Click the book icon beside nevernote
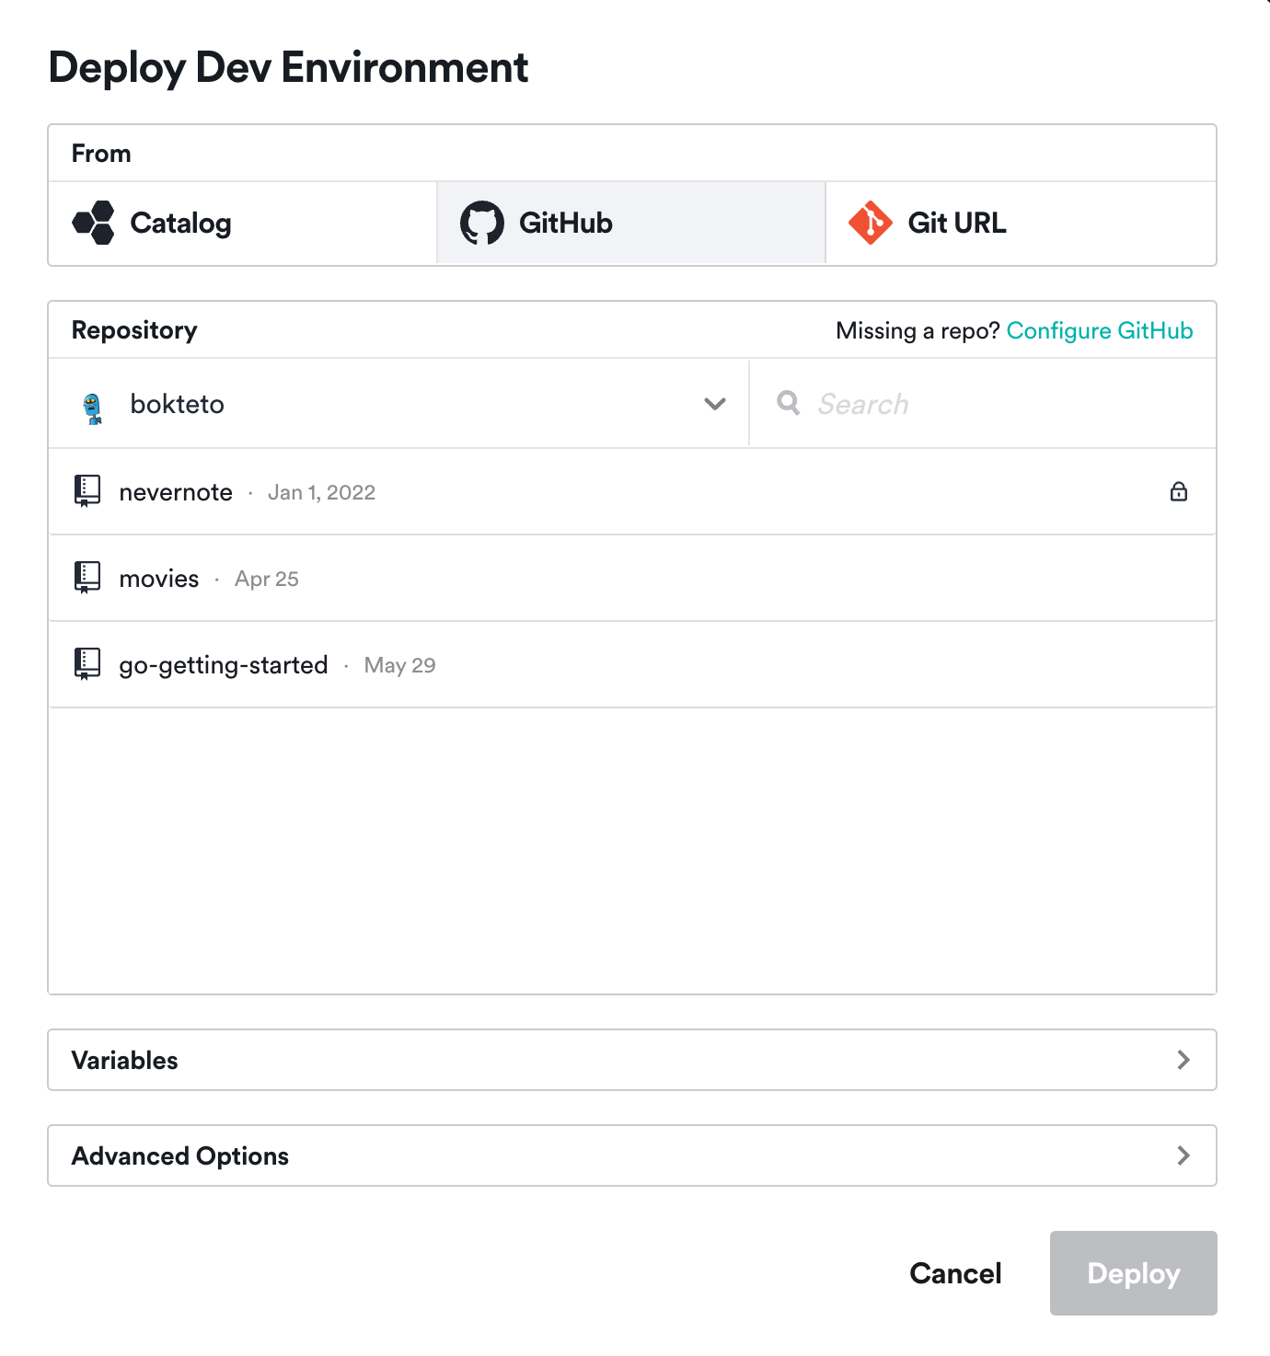This screenshot has height=1356, width=1270. (87, 491)
